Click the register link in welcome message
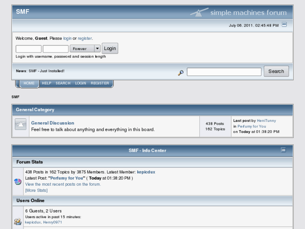This screenshot has height=229, width=305. click(x=85, y=38)
